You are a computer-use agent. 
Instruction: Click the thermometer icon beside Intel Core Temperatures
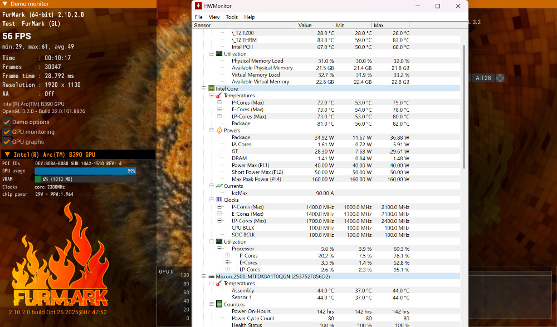(219, 96)
